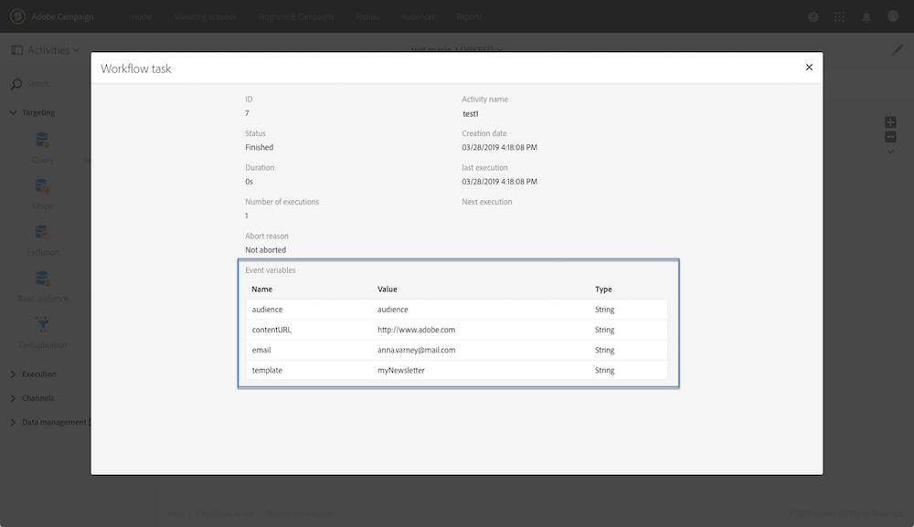Select the template variable name
This screenshot has height=527, width=914.
click(267, 370)
